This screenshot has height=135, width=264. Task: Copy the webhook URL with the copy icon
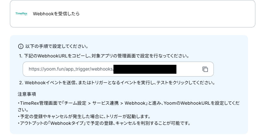pyautogui.click(x=205, y=69)
